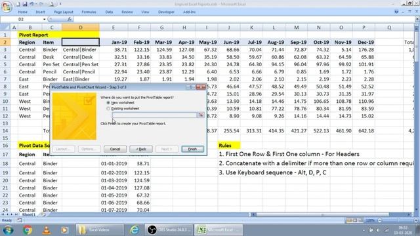Click the Excel help icon by ribbon
Viewport: 420px width, 236px height.
(396, 12)
